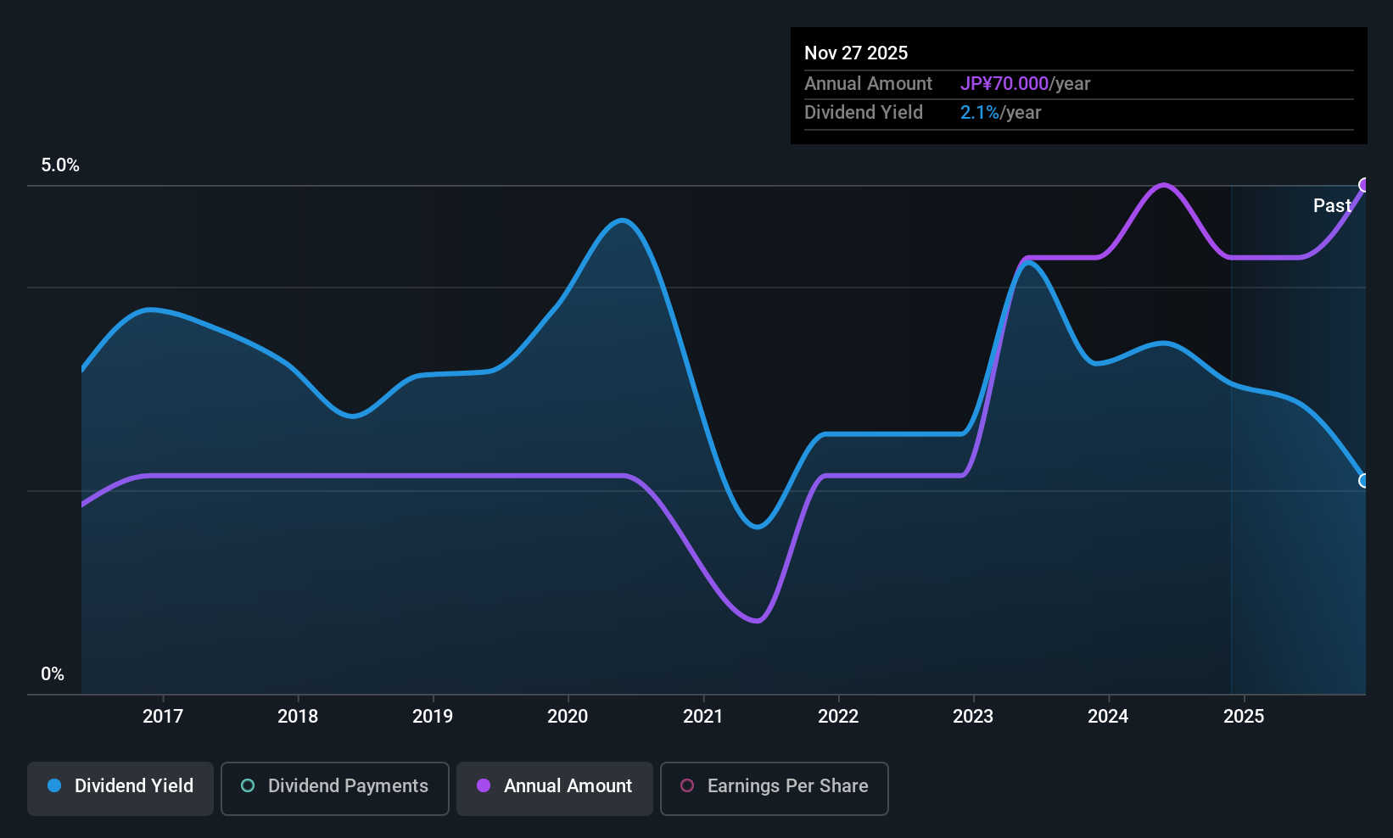This screenshot has width=1393, height=838.
Task: Click the 'Dividend Yield' tooltip row label
Action: [x=864, y=112]
